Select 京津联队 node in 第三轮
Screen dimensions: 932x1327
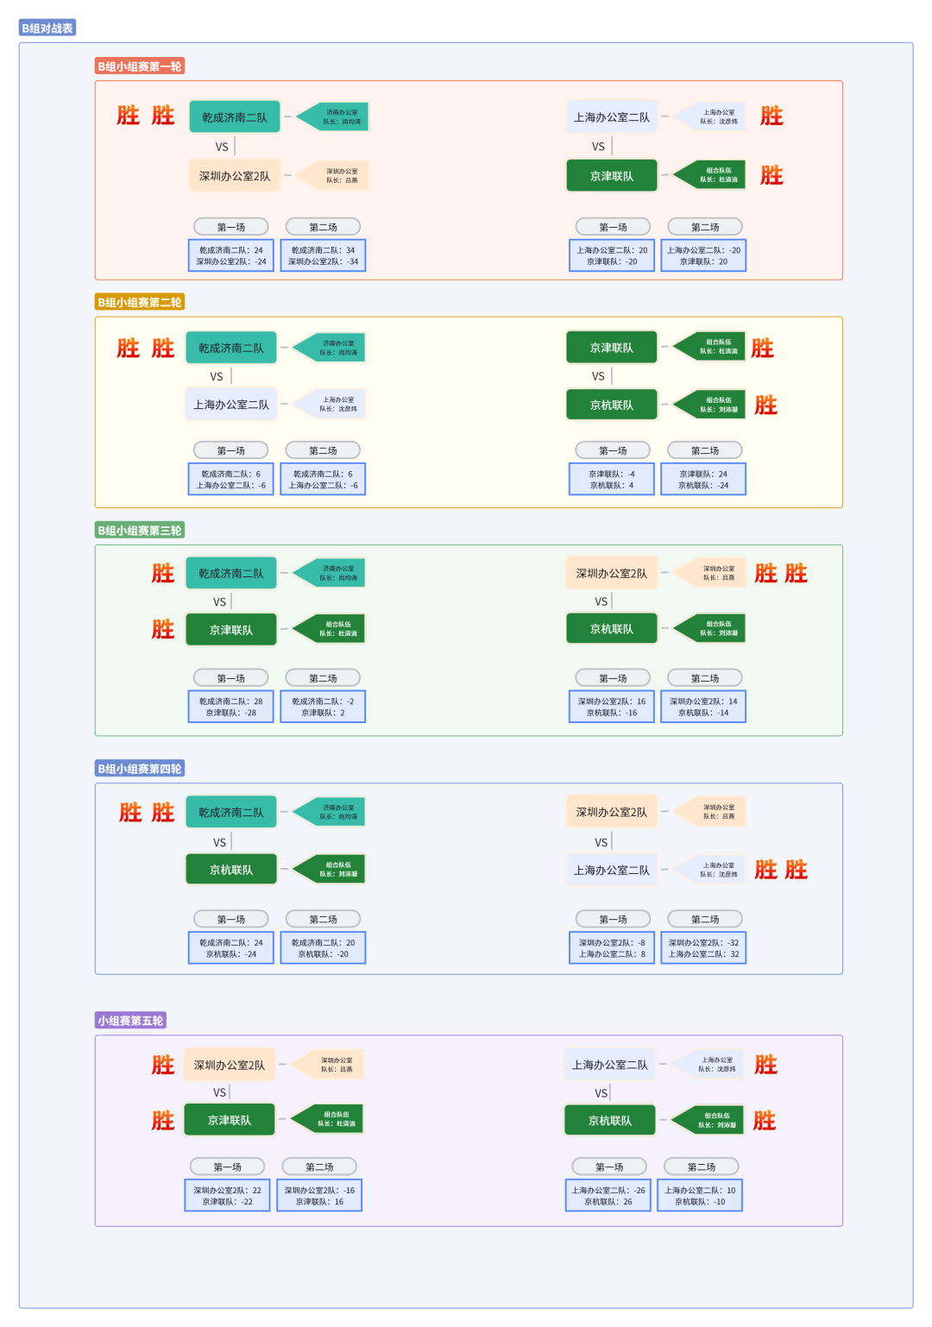(231, 630)
